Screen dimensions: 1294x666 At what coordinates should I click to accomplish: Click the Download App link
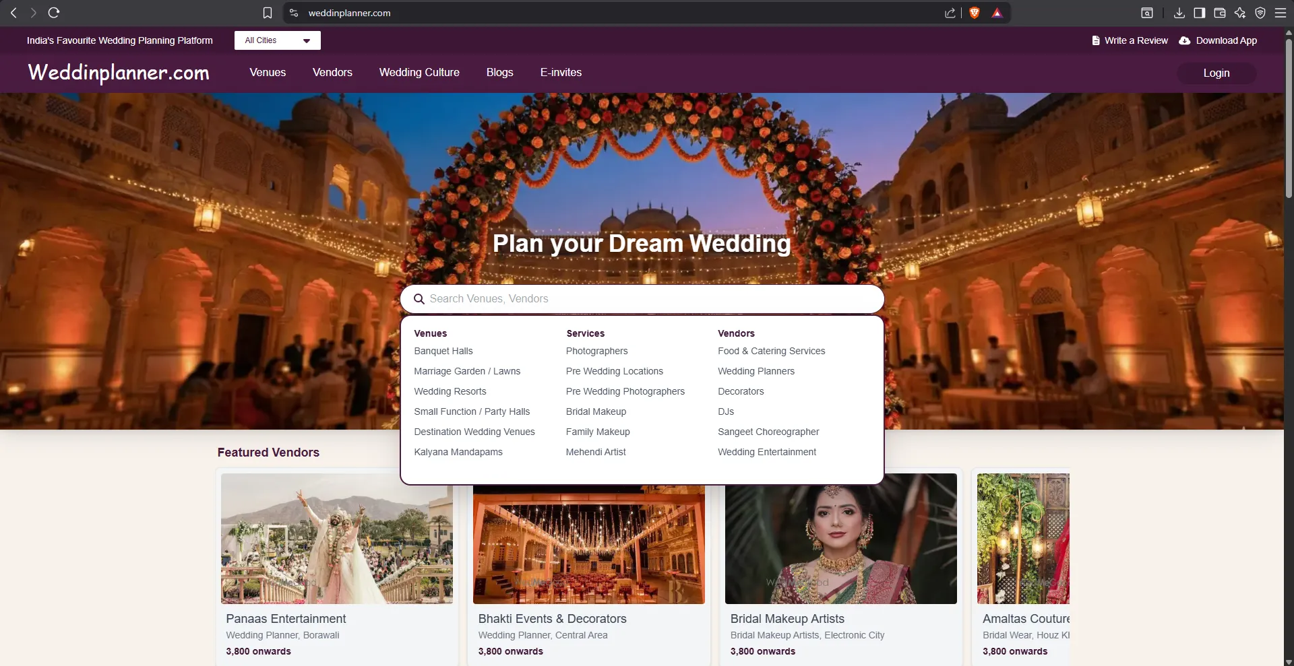click(x=1227, y=40)
